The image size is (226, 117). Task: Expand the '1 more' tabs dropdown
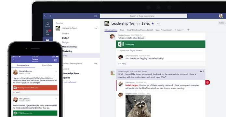pos(179,30)
